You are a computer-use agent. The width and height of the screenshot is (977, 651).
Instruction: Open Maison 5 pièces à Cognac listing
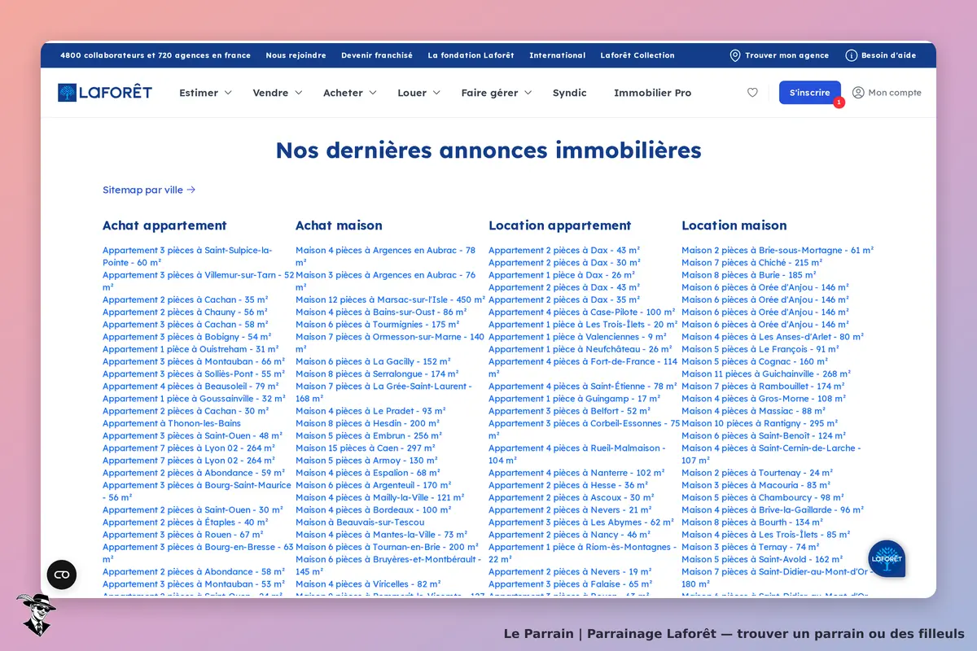(x=755, y=361)
